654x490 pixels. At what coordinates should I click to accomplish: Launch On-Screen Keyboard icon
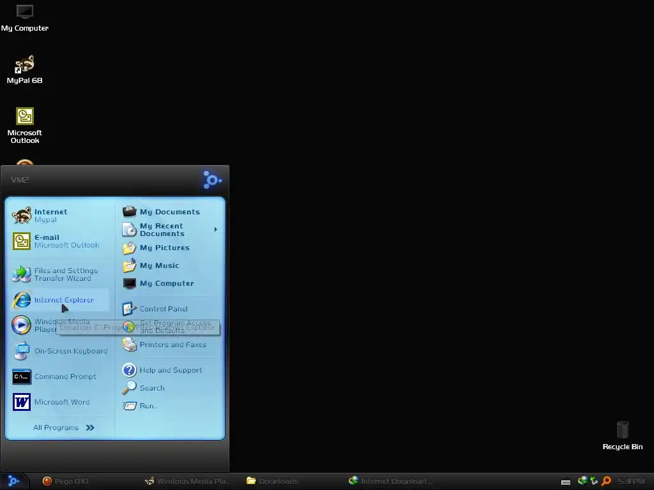(21, 351)
